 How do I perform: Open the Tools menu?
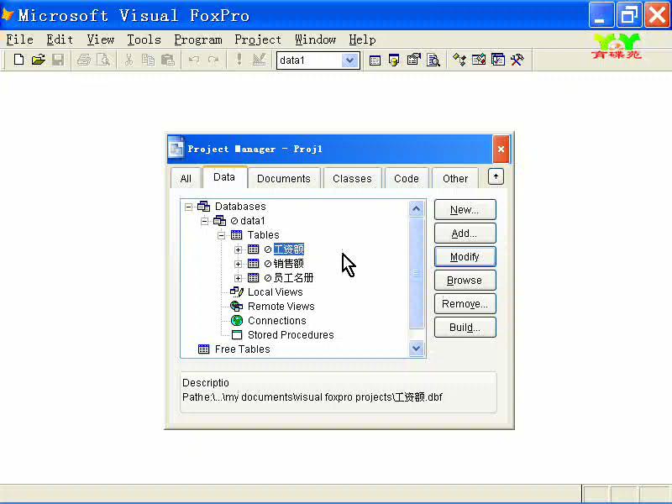pos(144,39)
